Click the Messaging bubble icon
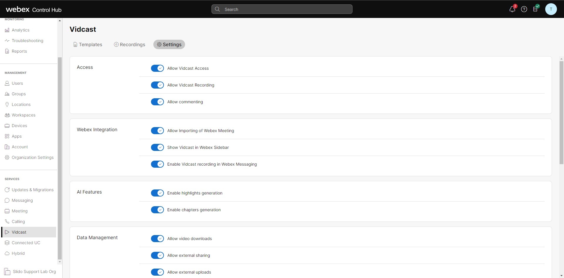This screenshot has width=564, height=278. click(x=7, y=200)
